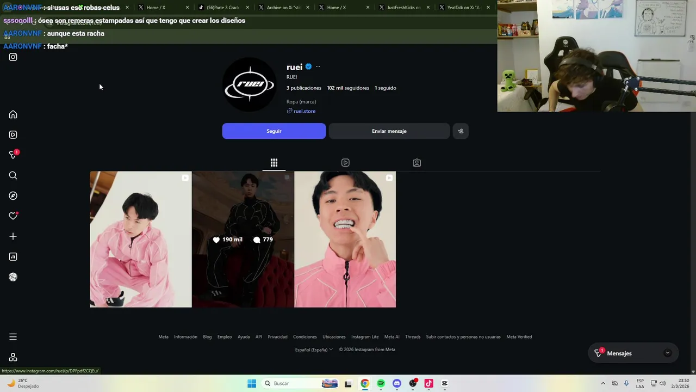Click the Meta footer link
The height and width of the screenshot is (392, 696).
[x=163, y=337]
